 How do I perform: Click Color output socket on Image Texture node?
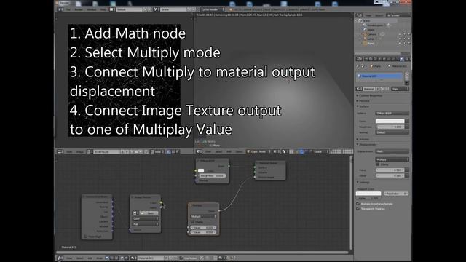point(161,202)
